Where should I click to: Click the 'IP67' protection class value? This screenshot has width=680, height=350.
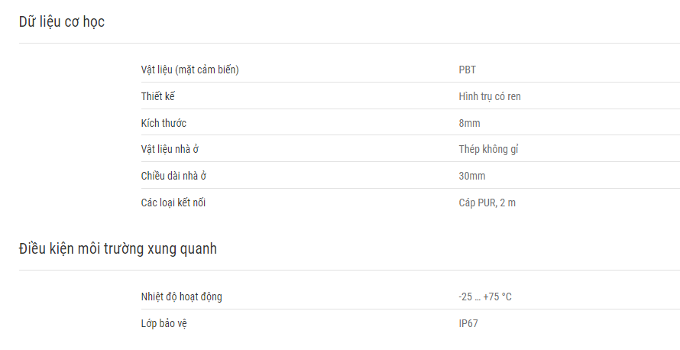[468, 323]
